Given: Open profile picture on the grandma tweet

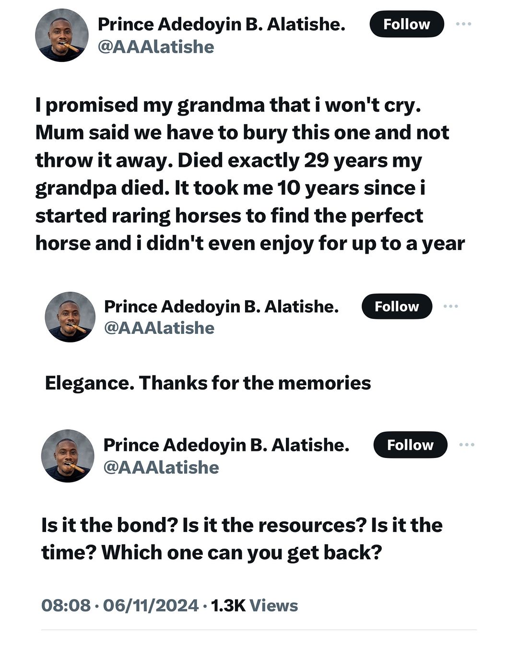Looking at the screenshot, I should [61, 35].
